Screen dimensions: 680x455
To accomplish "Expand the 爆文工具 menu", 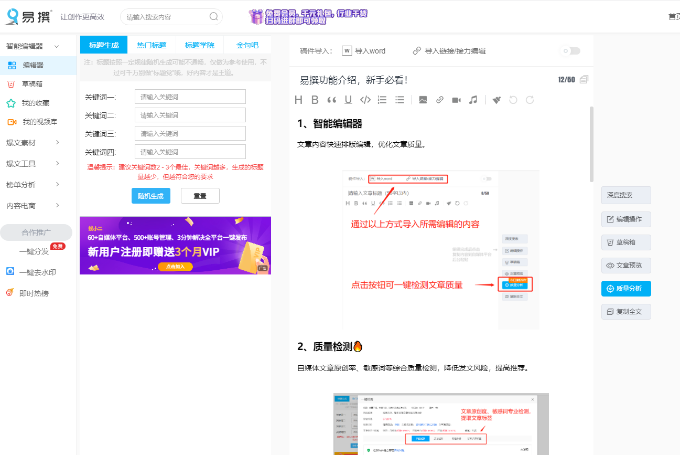I will coord(57,163).
